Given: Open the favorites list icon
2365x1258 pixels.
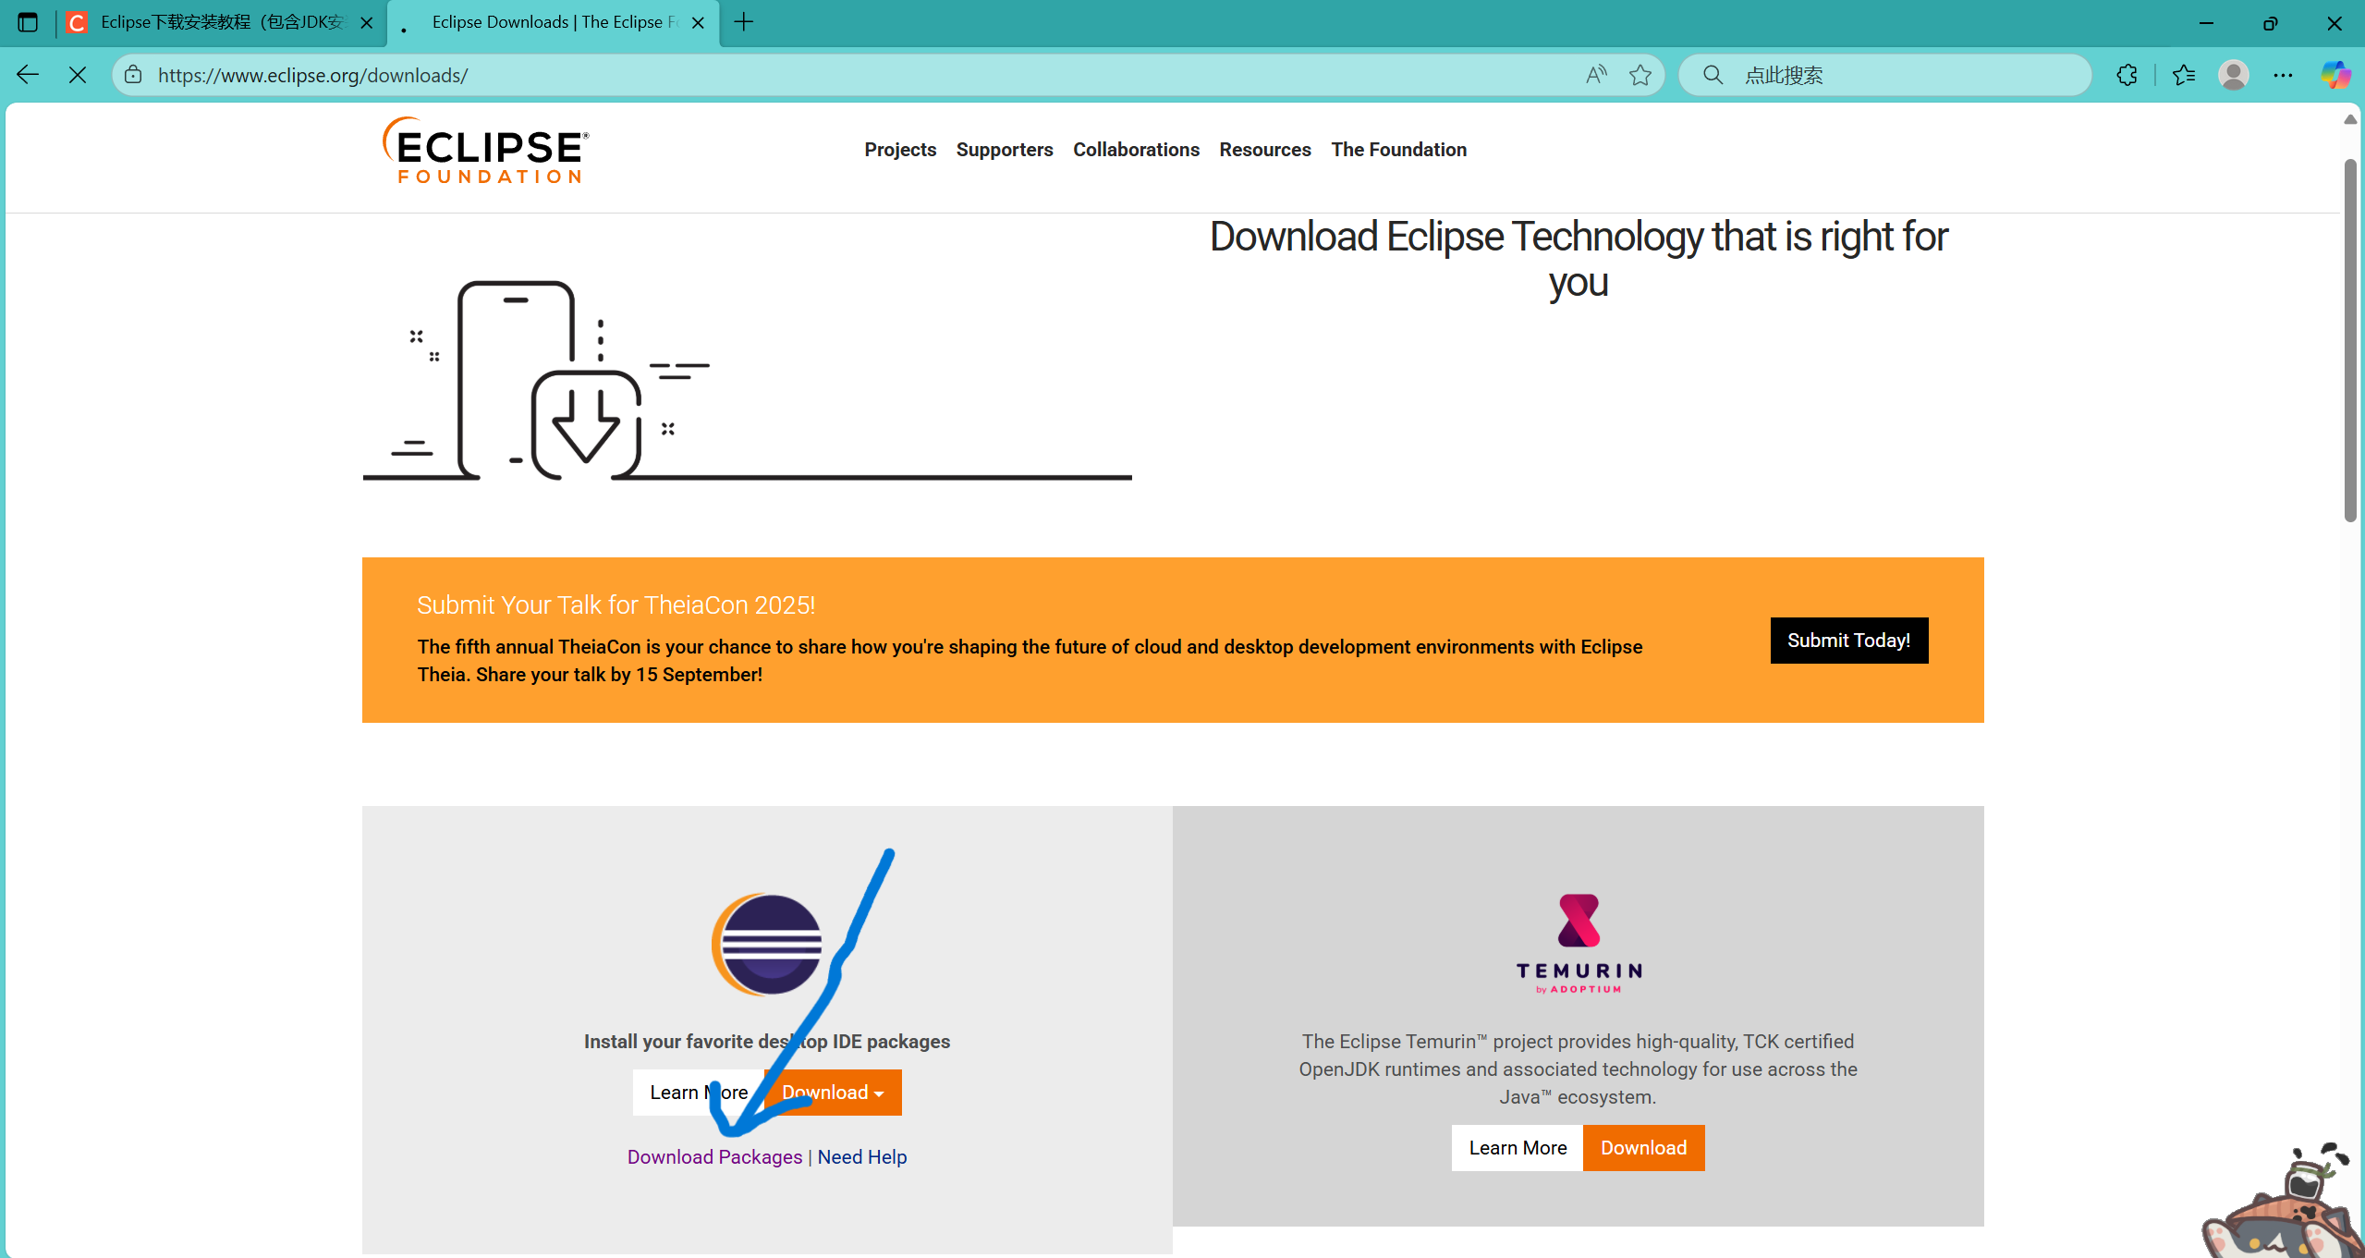Looking at the screenshot, I should click(x=2184, y=75).
